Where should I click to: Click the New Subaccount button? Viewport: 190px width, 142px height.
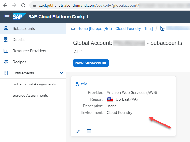tap(91, 63)
